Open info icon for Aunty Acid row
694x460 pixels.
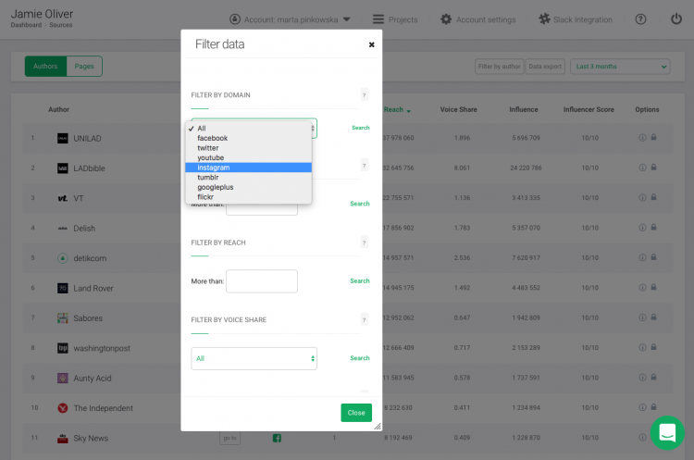click(642, 378)
